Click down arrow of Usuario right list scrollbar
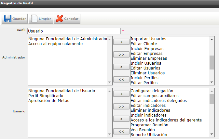Viewport: 219px width, 139px height. tap(212, 134)
